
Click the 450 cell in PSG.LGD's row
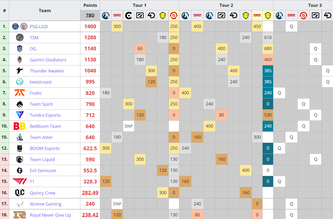(x=257, y=27)
